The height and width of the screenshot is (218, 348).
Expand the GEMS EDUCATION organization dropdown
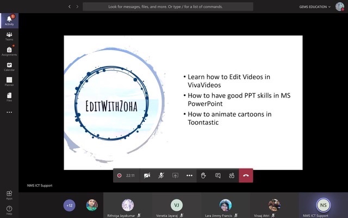point(315,7)
